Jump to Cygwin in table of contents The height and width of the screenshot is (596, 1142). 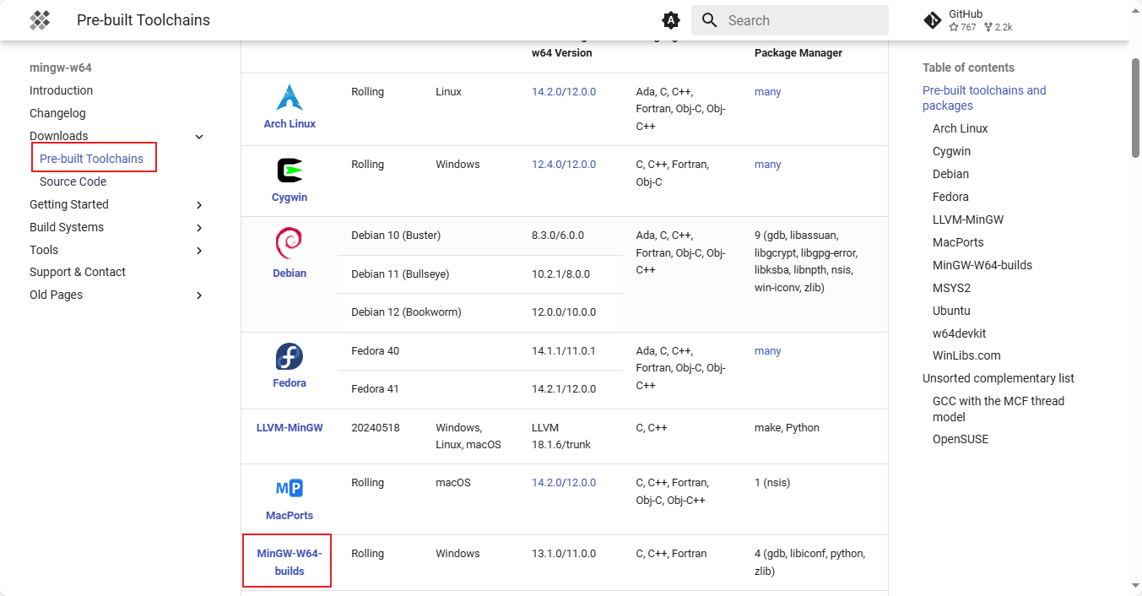[x=951, y=151]
